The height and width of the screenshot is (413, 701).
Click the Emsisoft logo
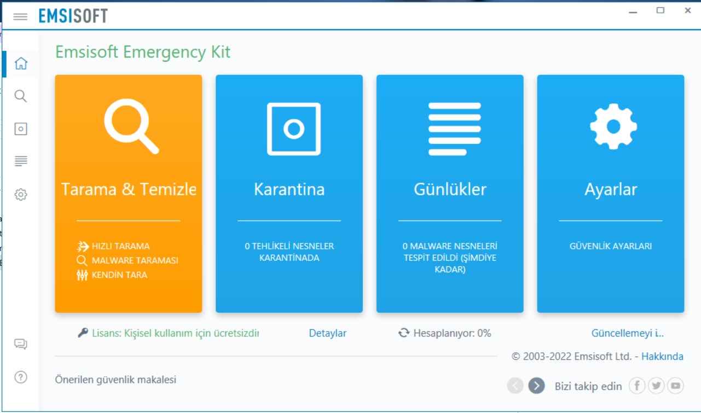73,16
